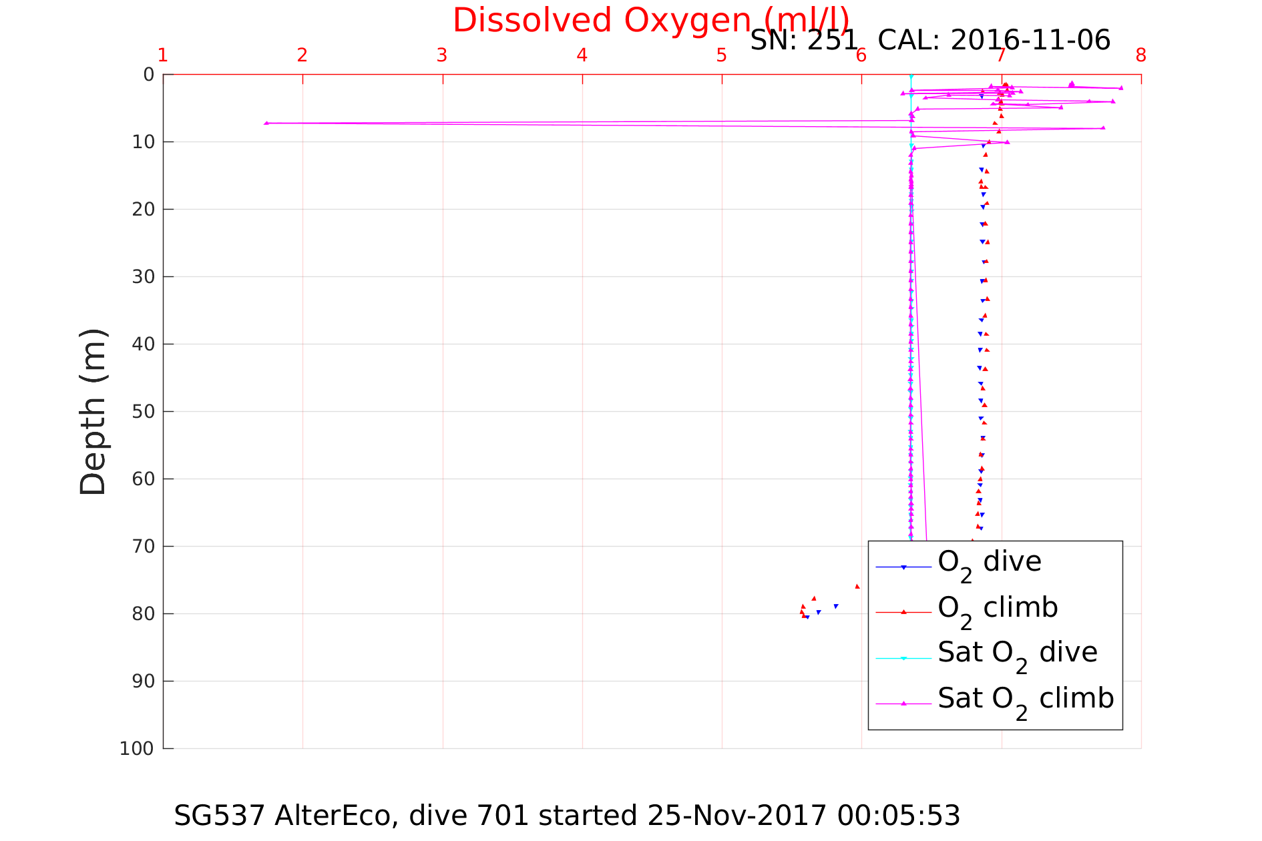Click the depth axis tick label 70

coord(144,547)
